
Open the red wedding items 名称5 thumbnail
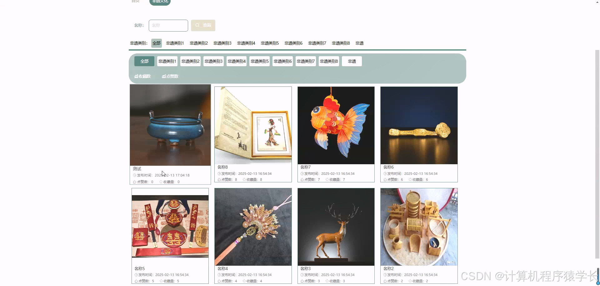(170, 227)
